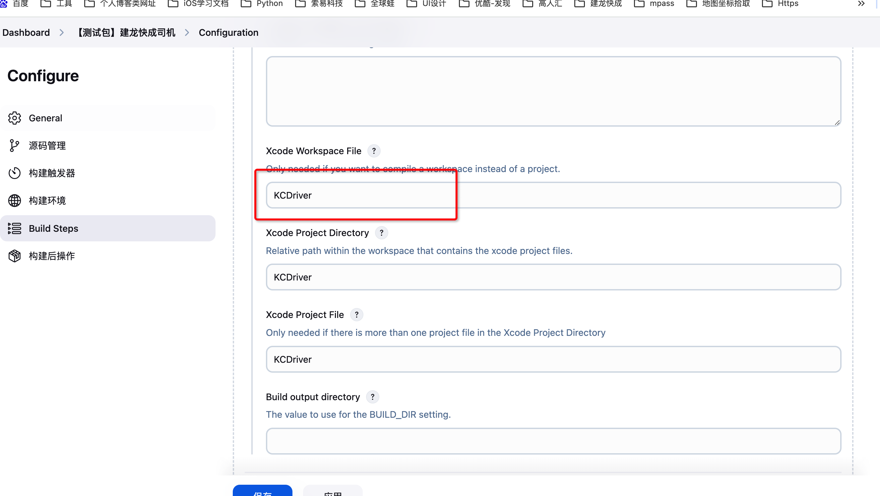
Task: Click the Configure heading
Action: [x=43, y=76]
